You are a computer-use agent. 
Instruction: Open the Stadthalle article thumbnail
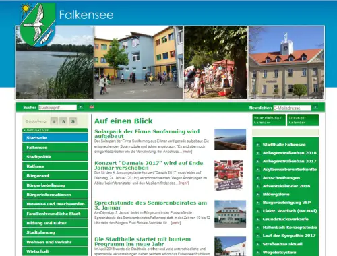[230, 246]
